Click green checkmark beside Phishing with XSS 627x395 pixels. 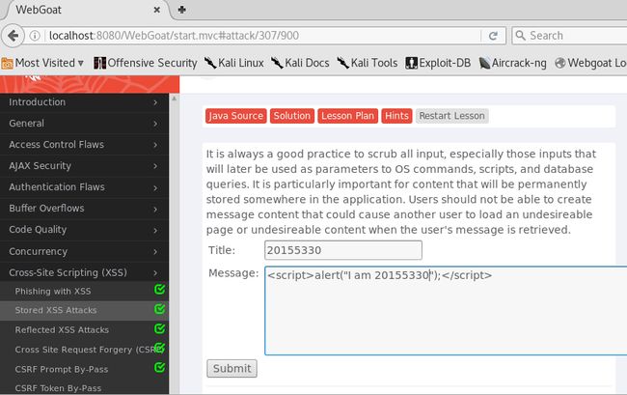(159, 289)
